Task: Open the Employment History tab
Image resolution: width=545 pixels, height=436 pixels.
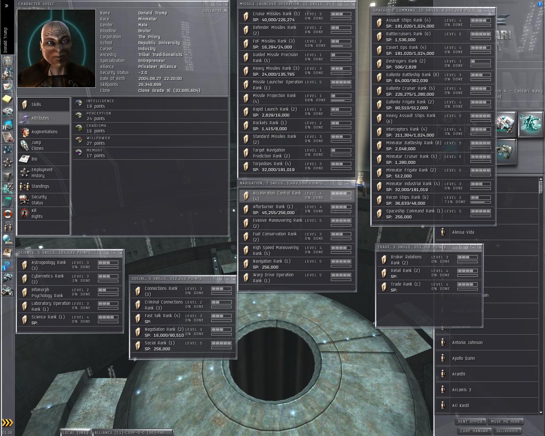Action: click(x=43, y=172)
